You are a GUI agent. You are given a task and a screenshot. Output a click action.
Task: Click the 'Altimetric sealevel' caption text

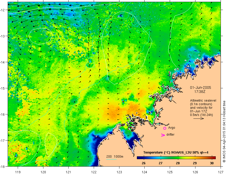(203, 101)
